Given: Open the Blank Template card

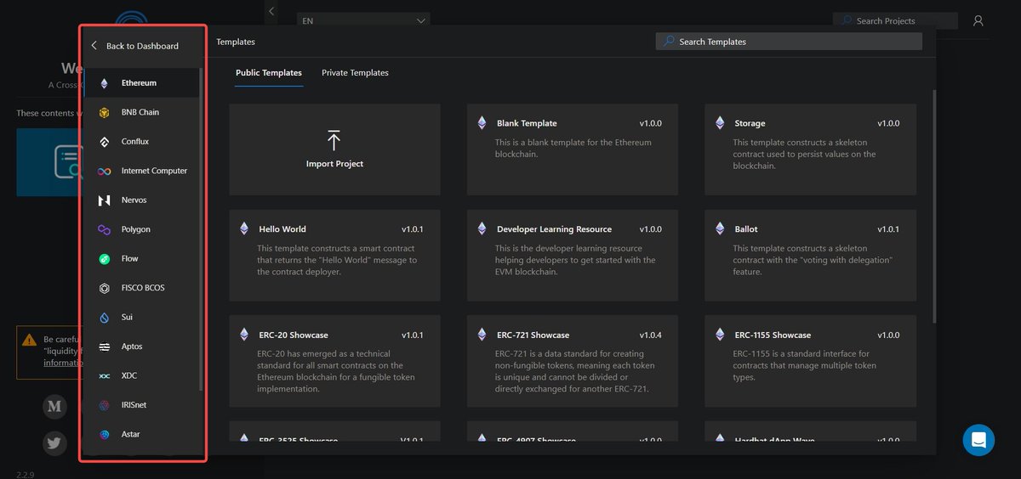Looking at the screenshot, I should pos(573,149).
